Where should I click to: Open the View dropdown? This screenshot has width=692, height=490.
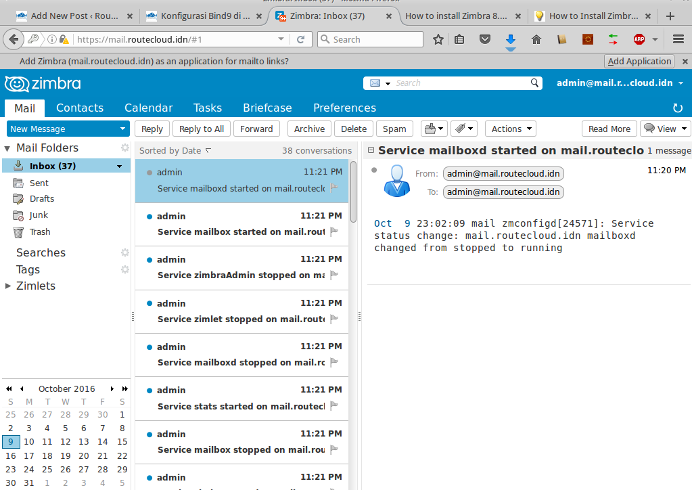pos(666,129)
